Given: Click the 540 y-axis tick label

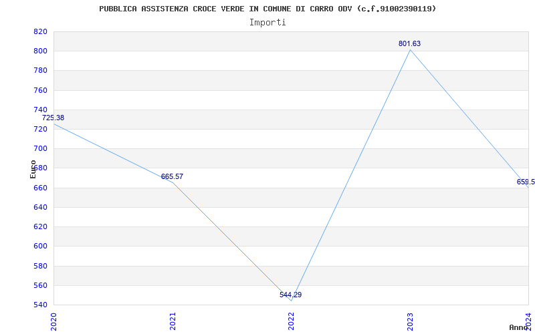Looking at the screenshot, I should [x=40, y=305].
